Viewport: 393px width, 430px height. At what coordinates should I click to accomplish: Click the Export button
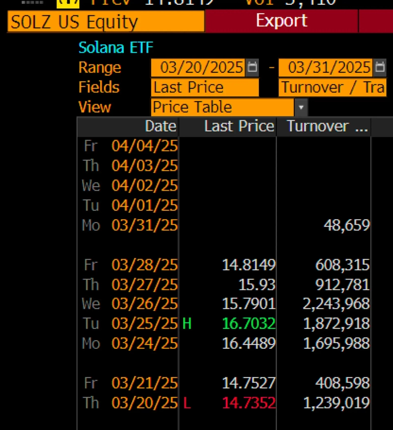click(281, 21)
